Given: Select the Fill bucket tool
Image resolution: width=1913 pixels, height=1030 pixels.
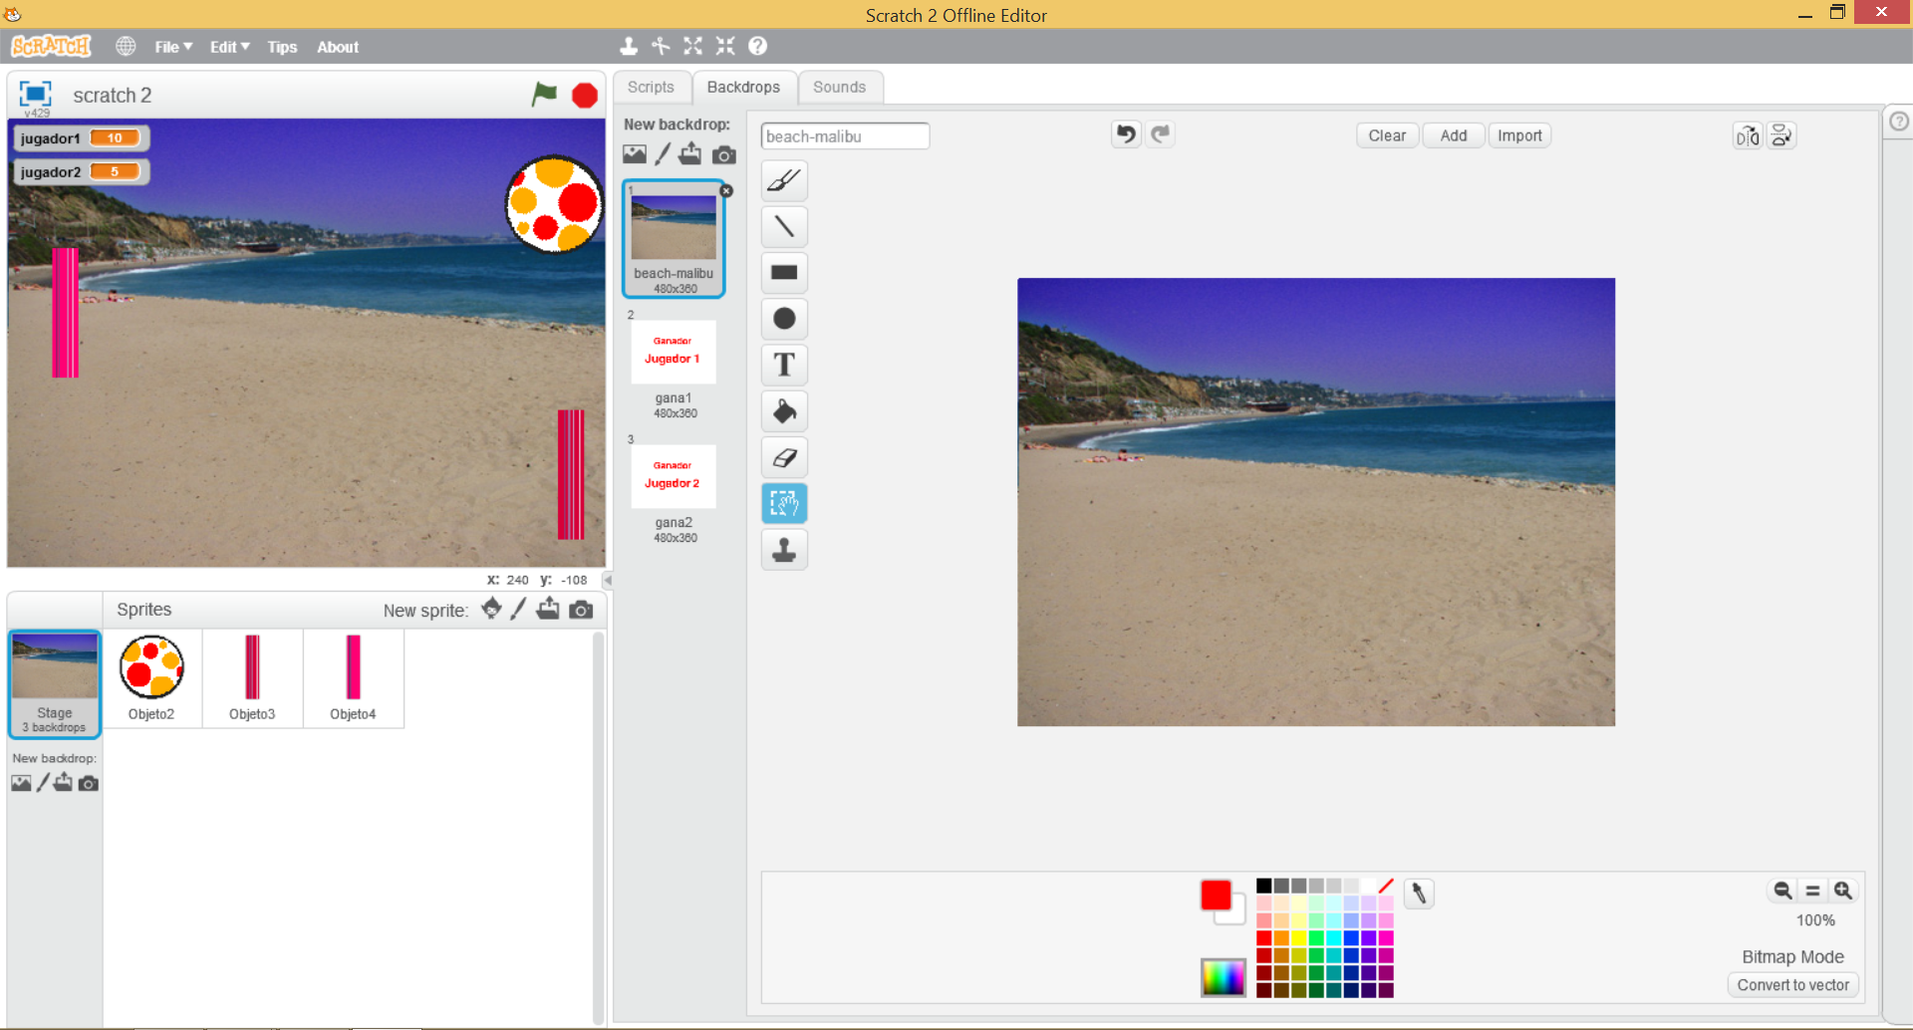Looking at the screenshot, I should pos(784,411).
